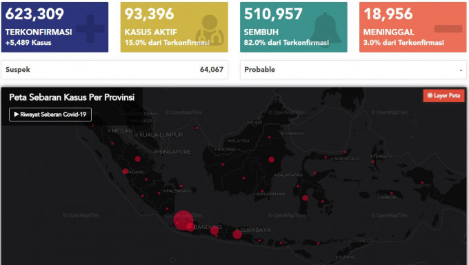This screenshot has height=265, width=469.
Task: Select the red bubble in South Sulawesi
Action: pos(305,197)
